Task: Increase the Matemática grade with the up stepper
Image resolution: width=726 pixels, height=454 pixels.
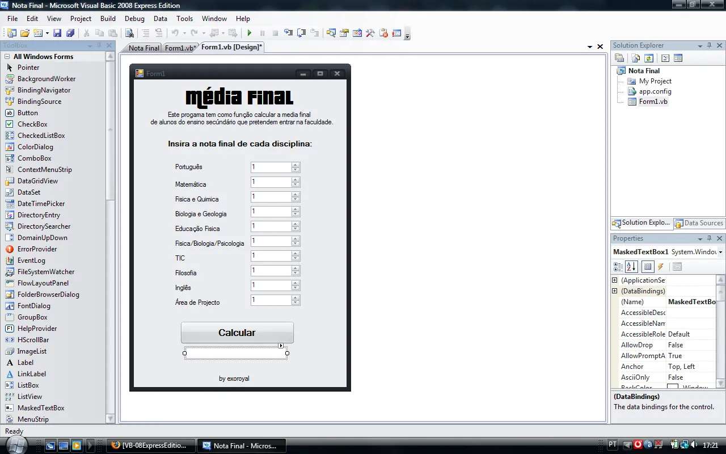Action: [x=296, y=179]
